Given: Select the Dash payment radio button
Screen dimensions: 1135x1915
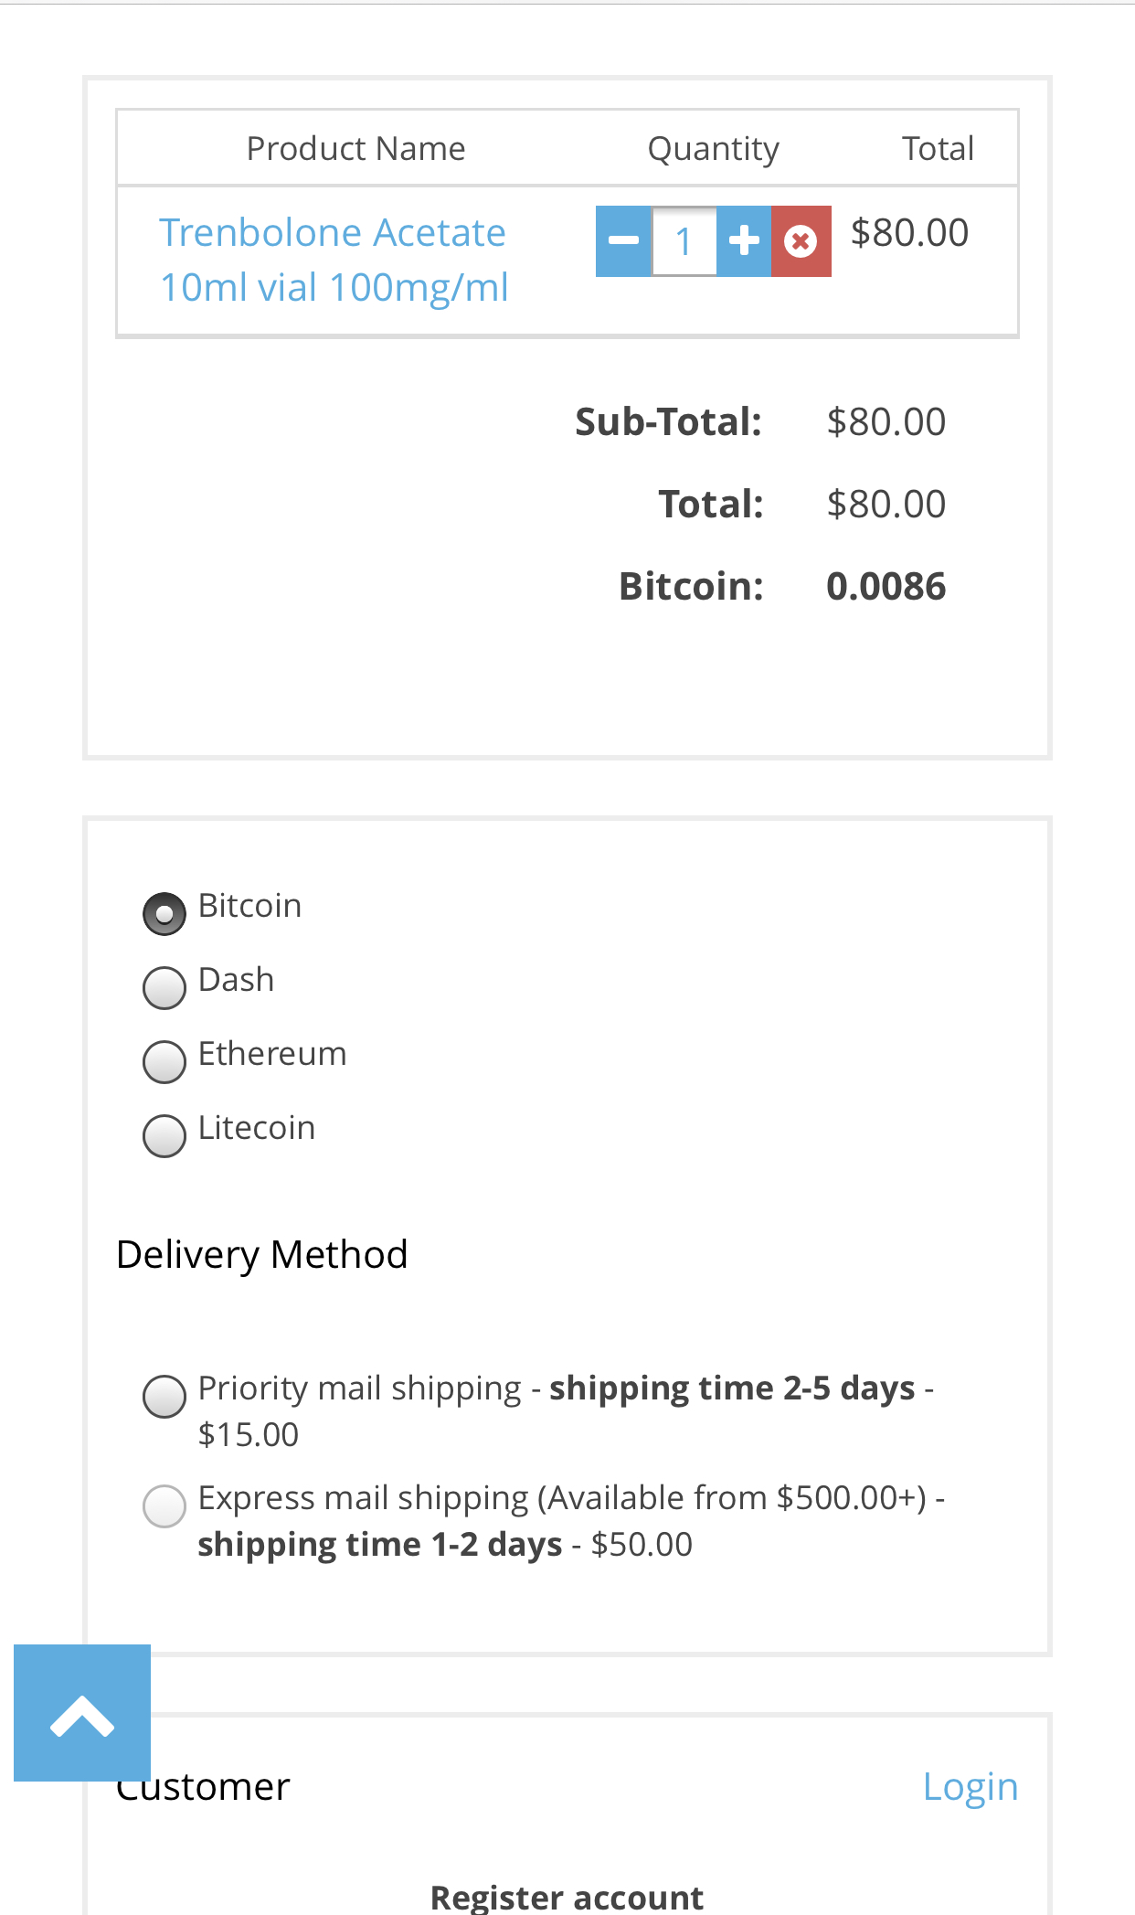Looking at the screenshot, I should pos(164,987).
